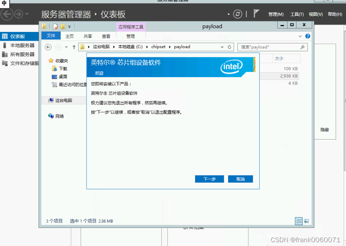The height and width of the screenshot is (246, 346).
Task: Go up one folder level arrow
Action: click(x=74, y=47)
